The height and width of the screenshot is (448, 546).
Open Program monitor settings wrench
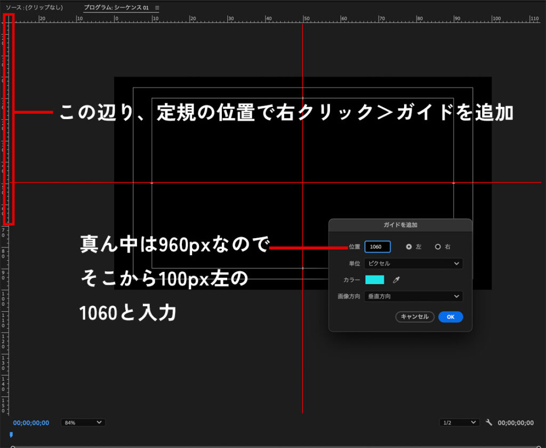coord(489,422)
